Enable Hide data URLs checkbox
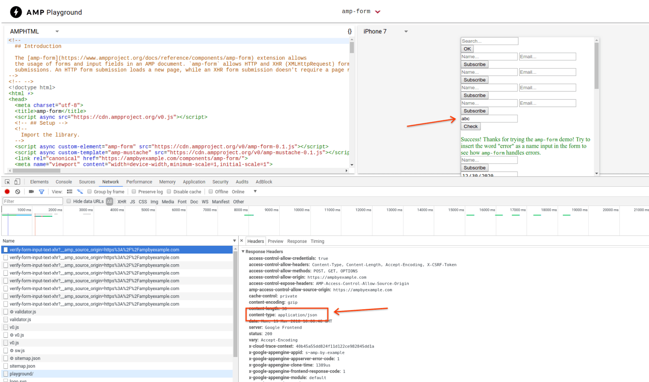The height and width of the screenshot is (382, 649). point(69,201)
